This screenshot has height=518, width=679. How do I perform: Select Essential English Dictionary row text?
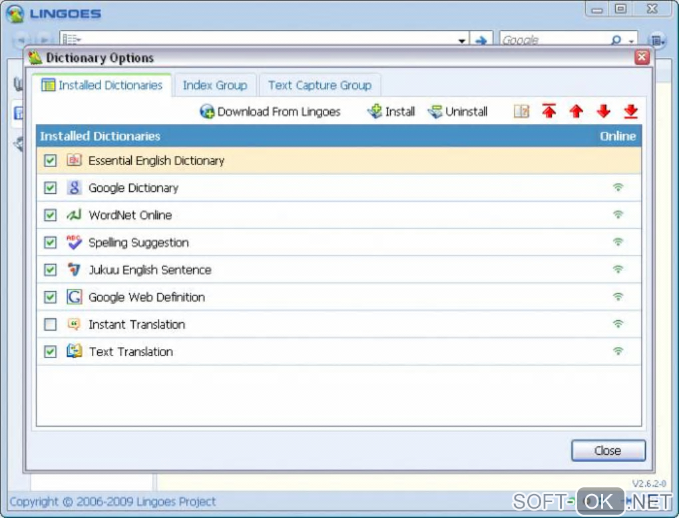point(156,160)
